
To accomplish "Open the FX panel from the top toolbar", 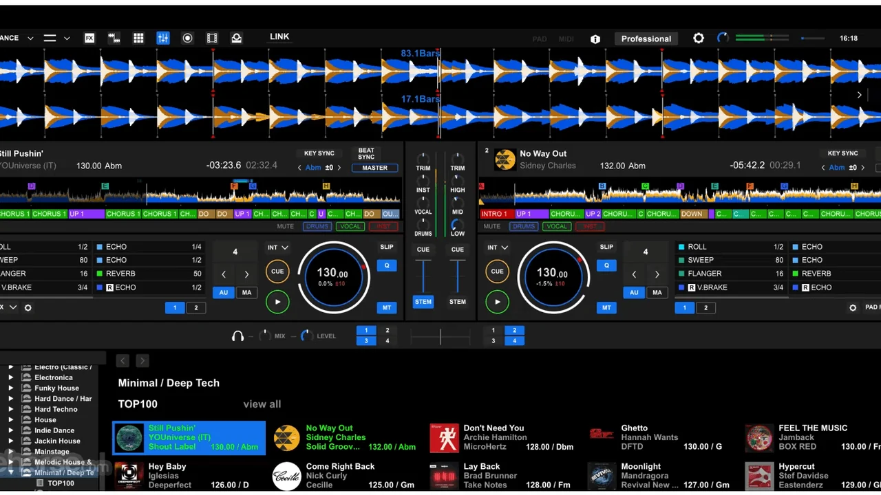I will [89, 38].
